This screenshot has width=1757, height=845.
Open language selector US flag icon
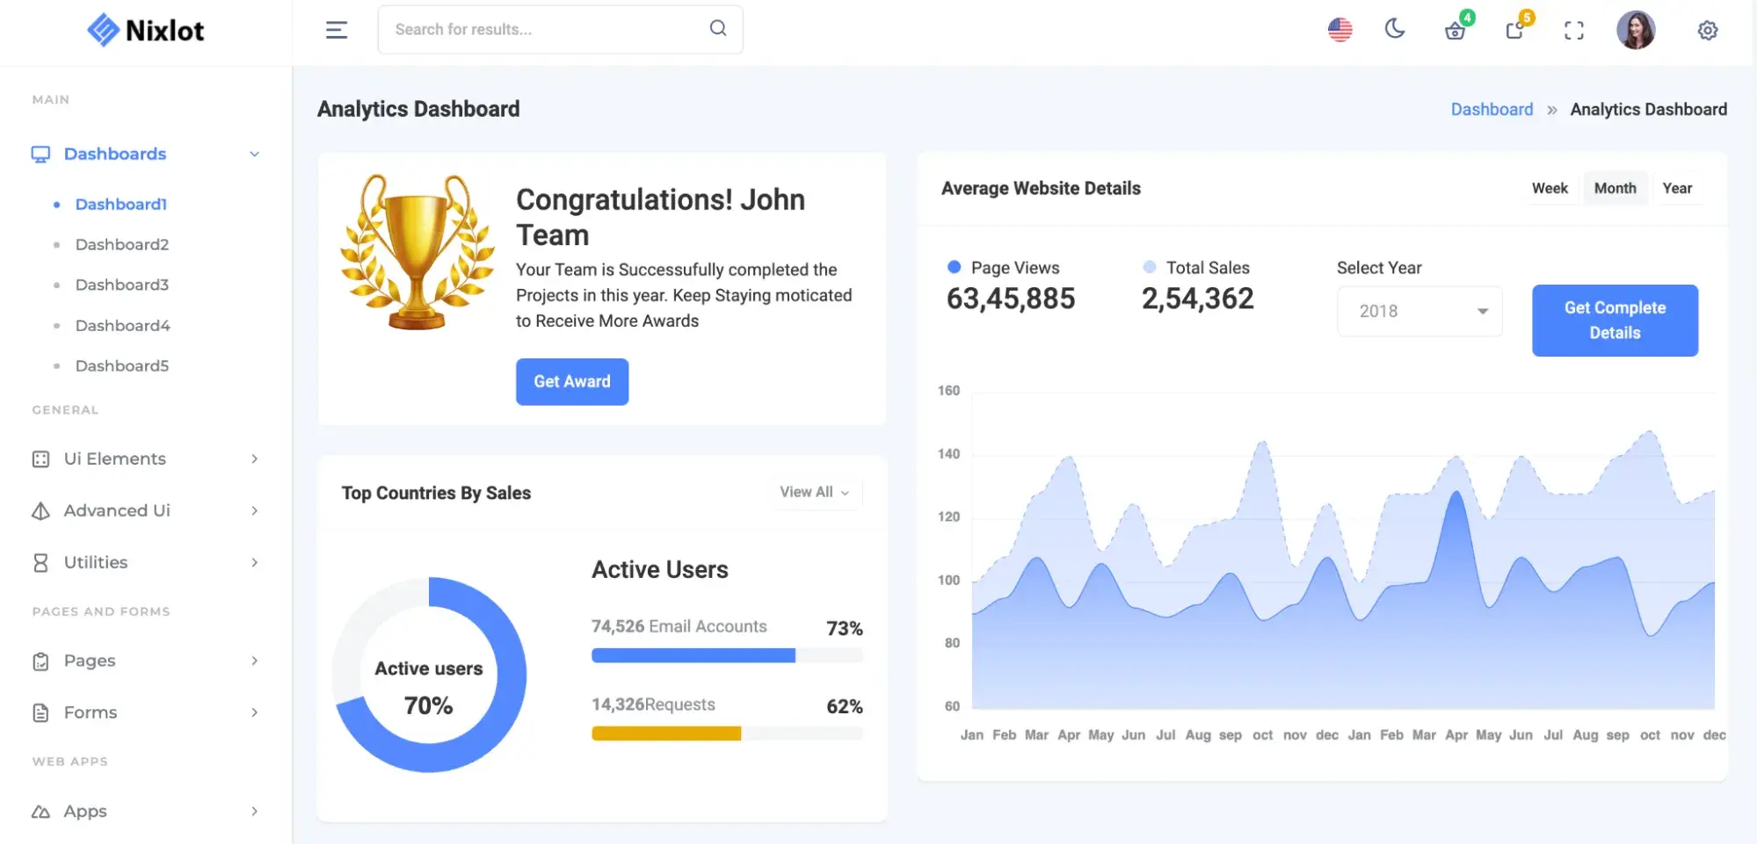pos(1340,30)
